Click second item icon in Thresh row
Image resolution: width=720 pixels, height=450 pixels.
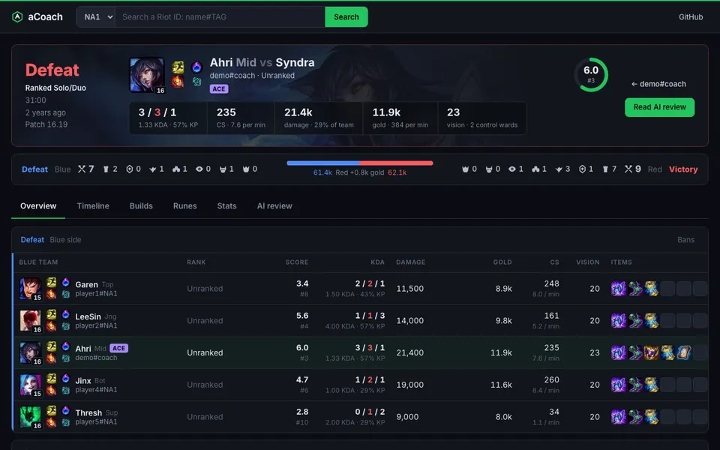[635, 417]
